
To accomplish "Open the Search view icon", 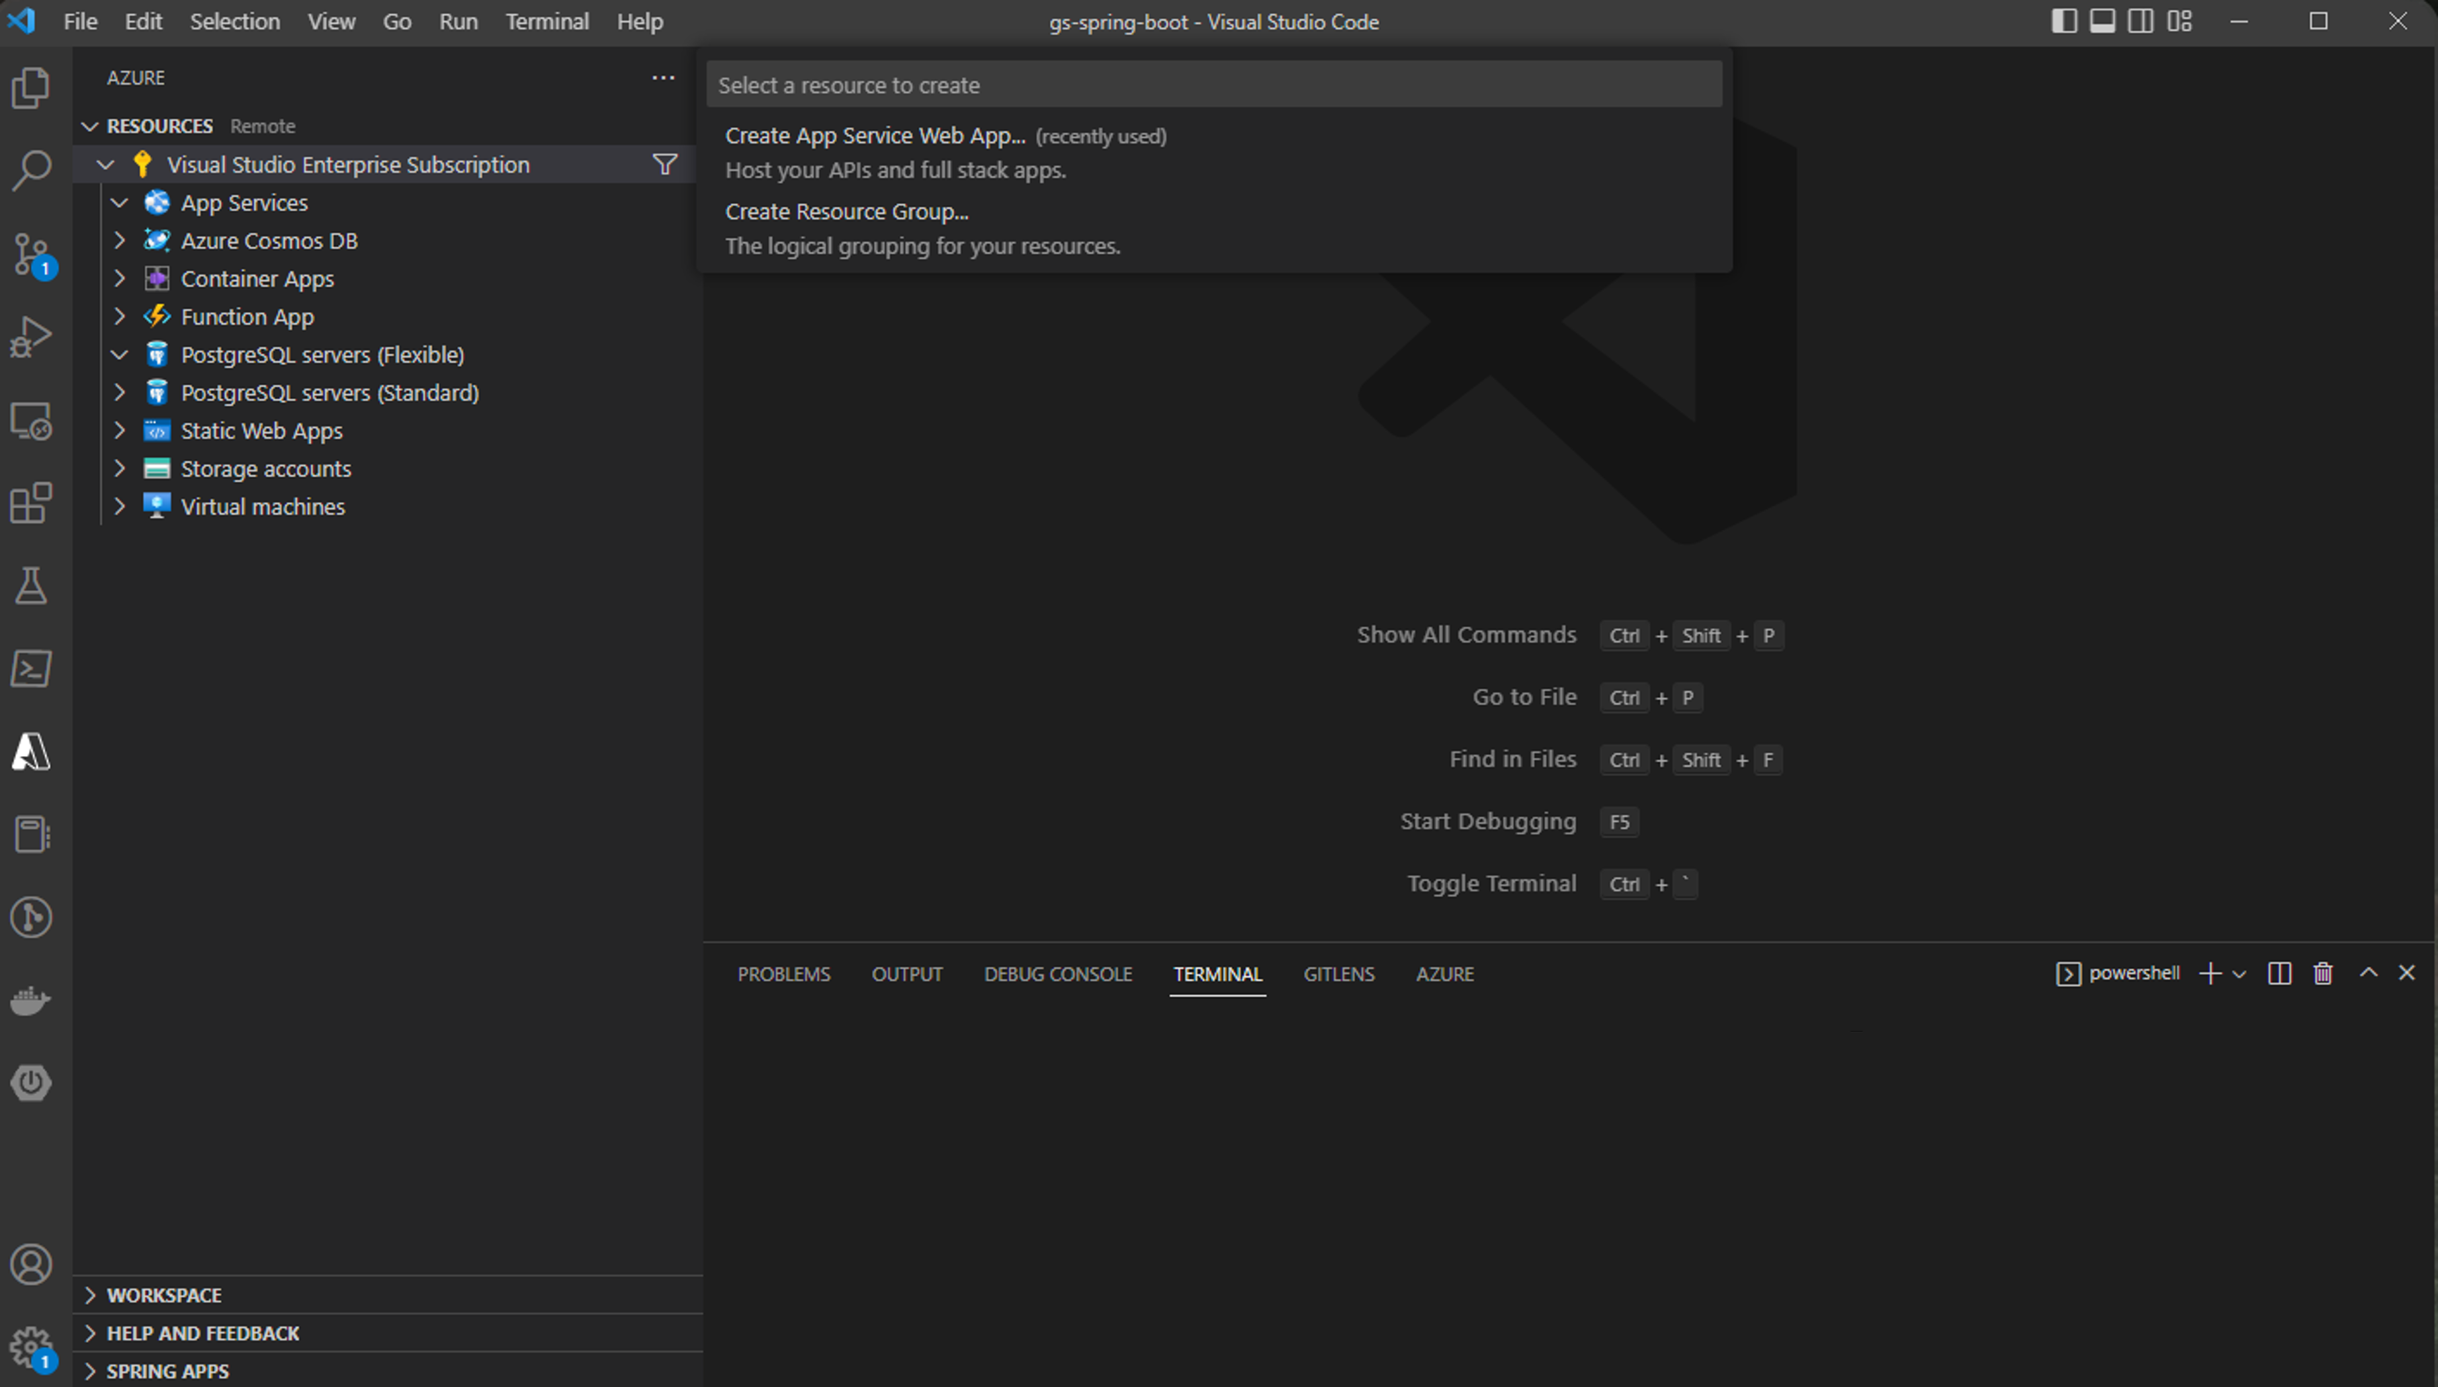I will [32, 171].
